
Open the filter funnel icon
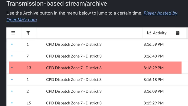click(28, 33)
